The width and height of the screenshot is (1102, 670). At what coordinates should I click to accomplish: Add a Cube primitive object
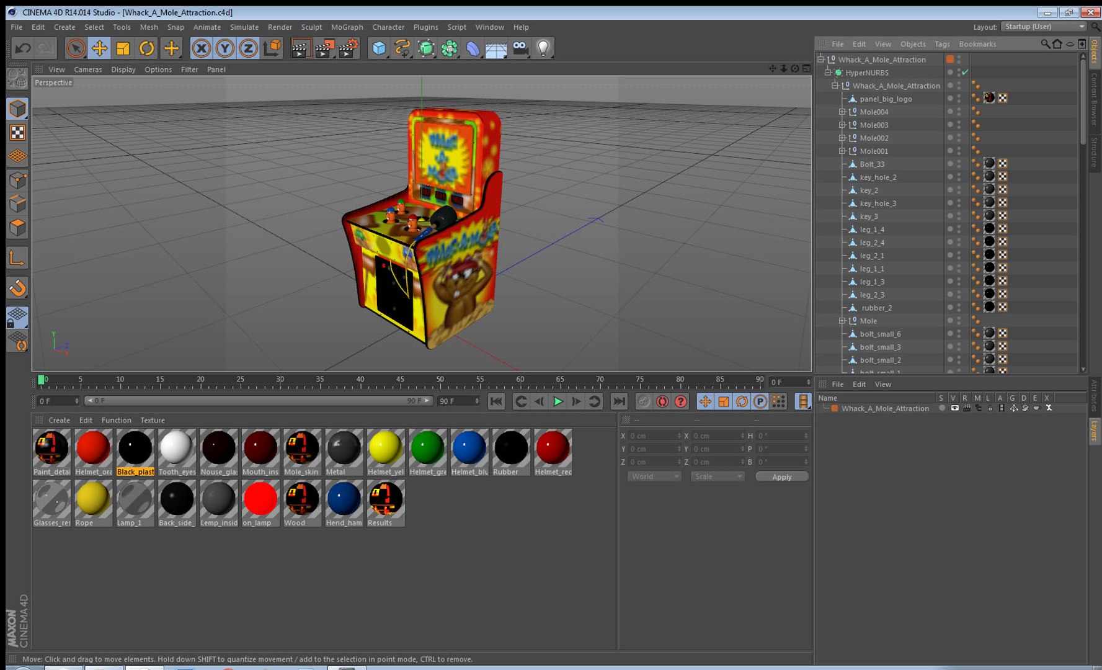379,48
